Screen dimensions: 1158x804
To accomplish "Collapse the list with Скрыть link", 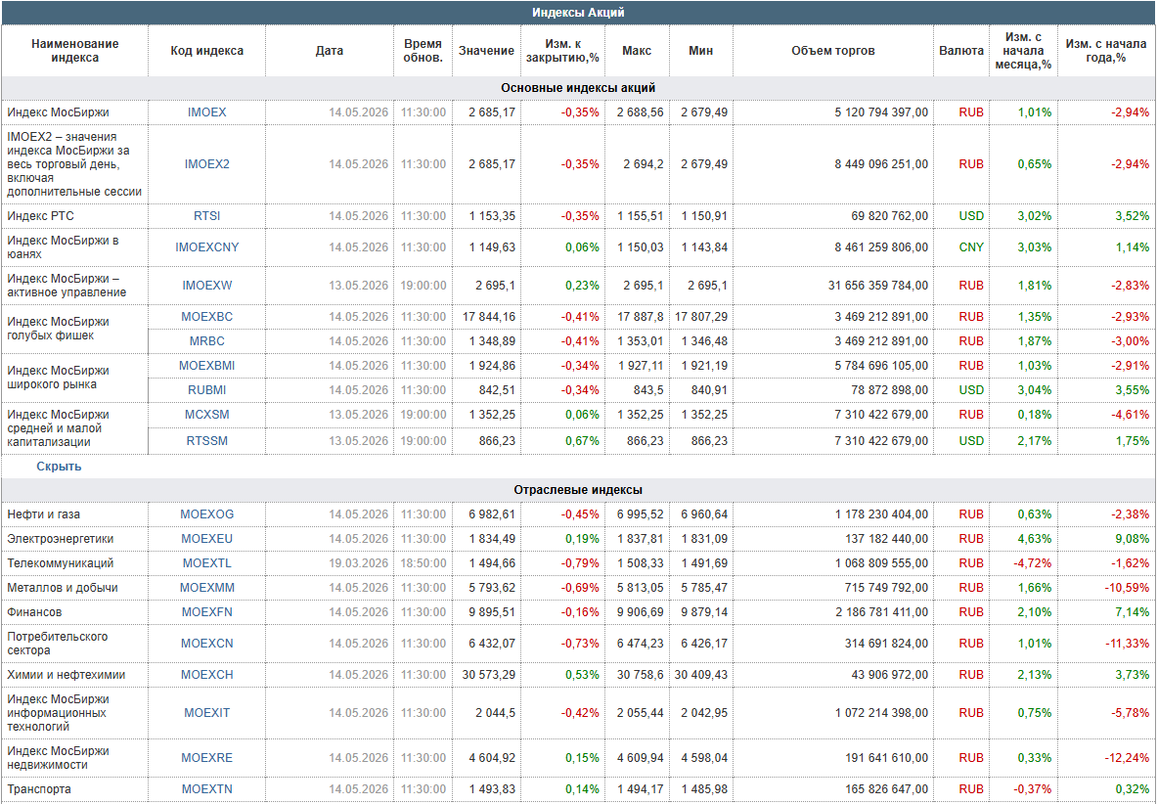I will [59, 467].
